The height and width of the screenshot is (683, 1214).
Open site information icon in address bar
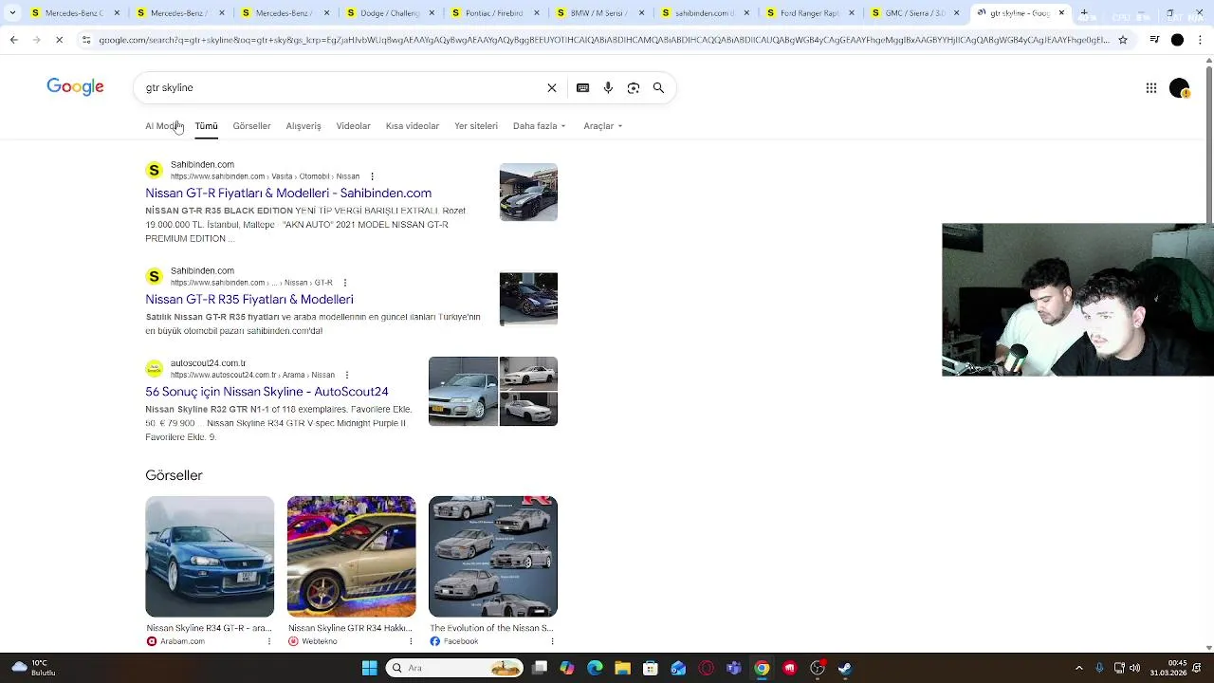pos(86,40)
